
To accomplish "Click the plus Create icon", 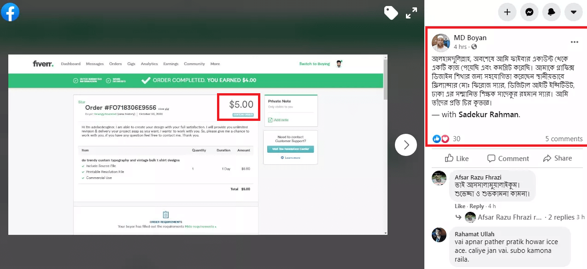I will point(507,12).
